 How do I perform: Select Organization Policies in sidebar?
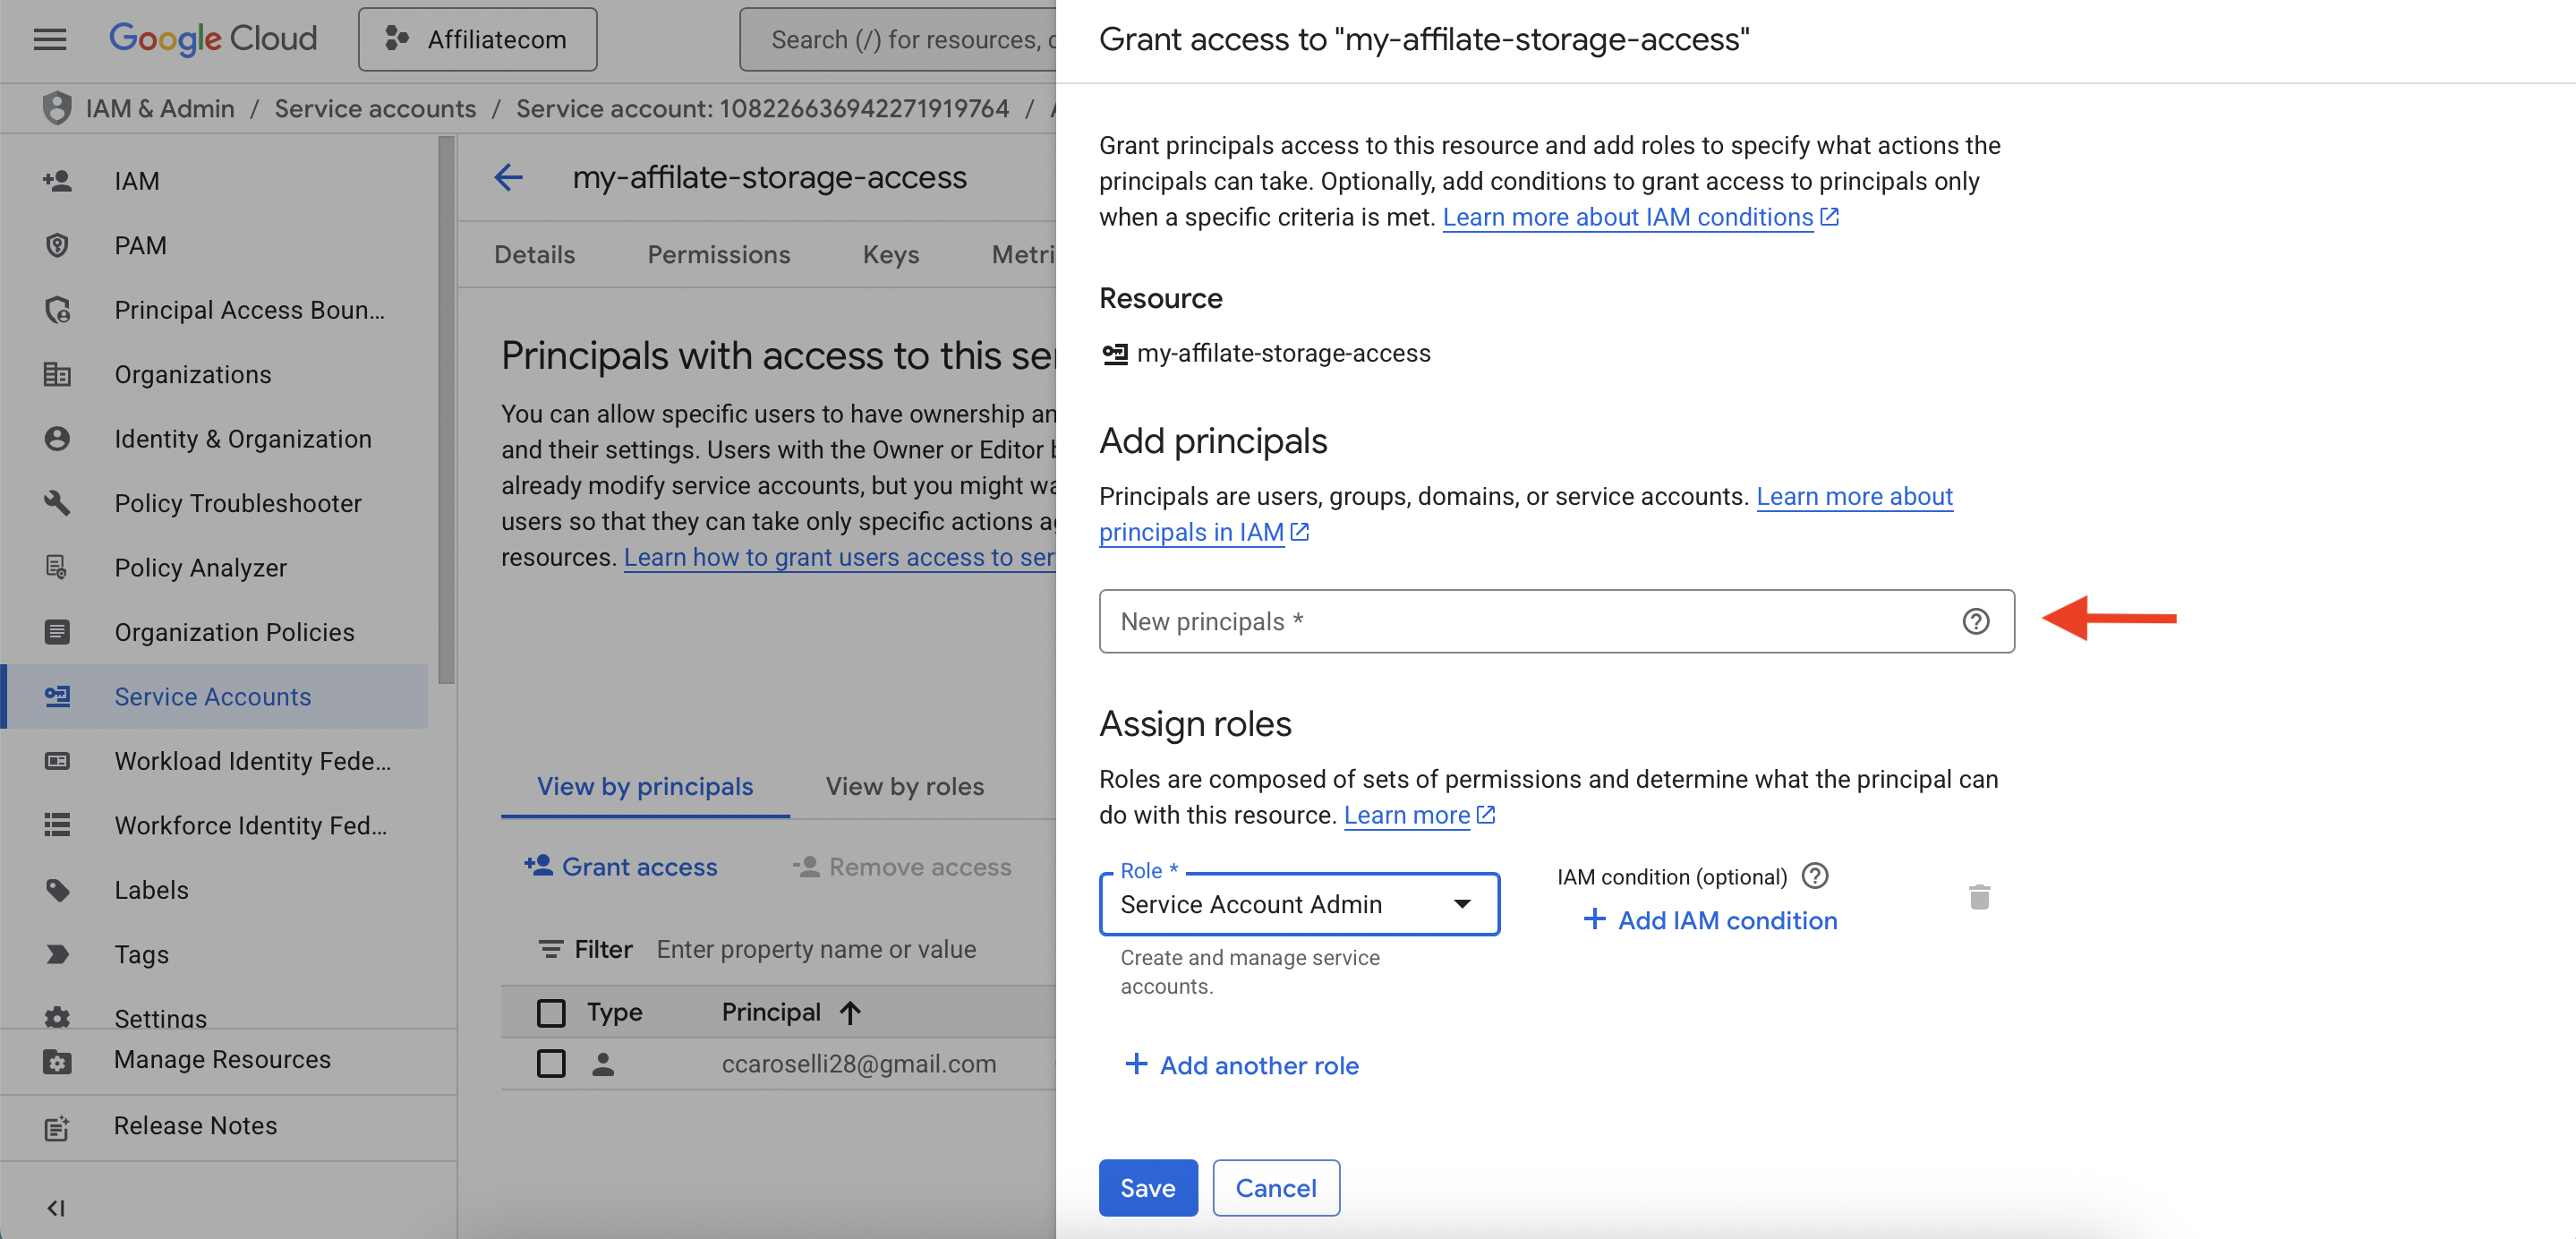[x=234, y=632]
